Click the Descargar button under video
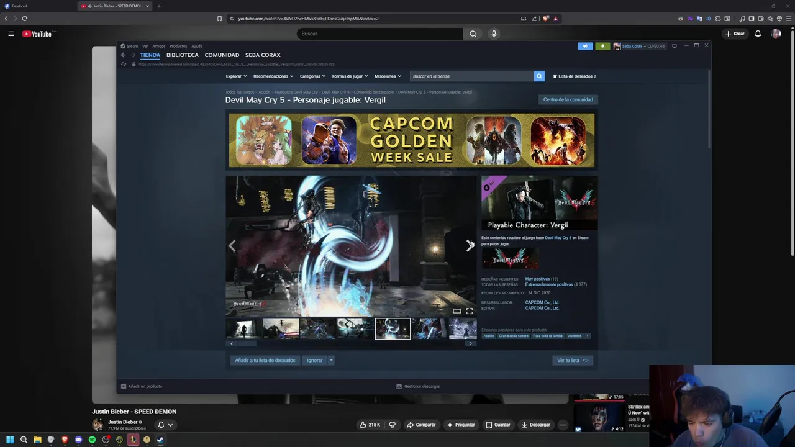This screenshot has width=795, height=447. coord(535,425)
